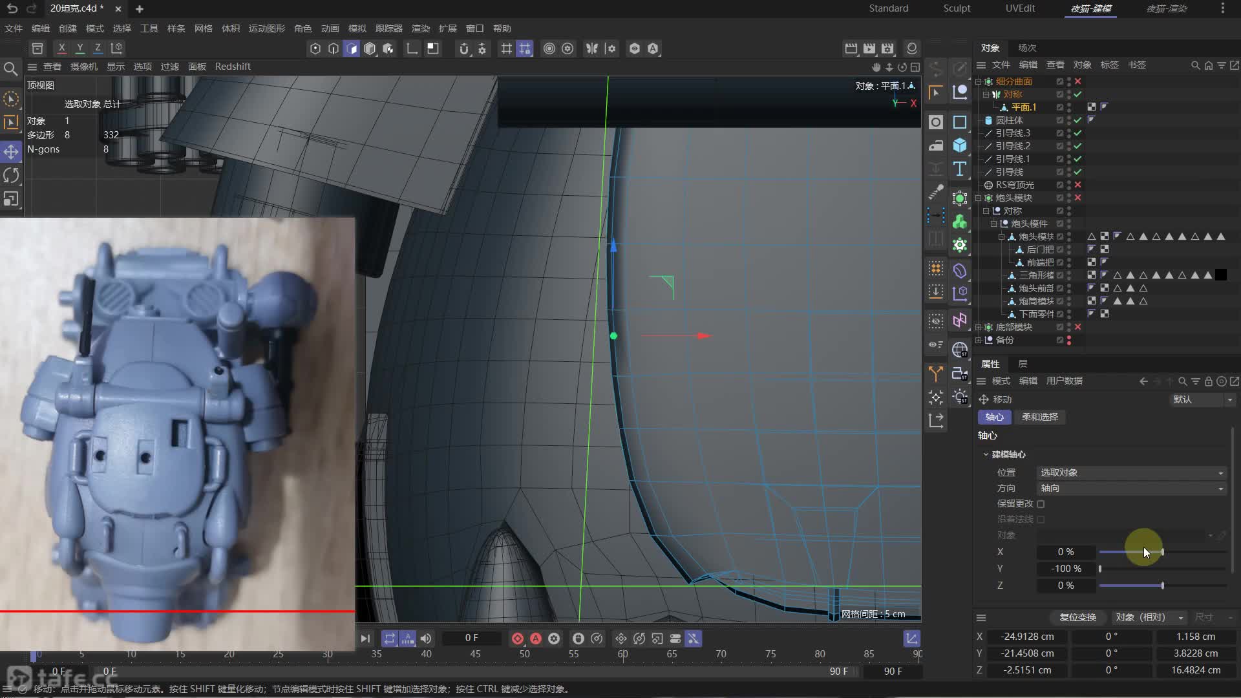Collapse the 细分曲面 tree node
Viewport: 1241px width, 698px height.
(x=979, y=81)
